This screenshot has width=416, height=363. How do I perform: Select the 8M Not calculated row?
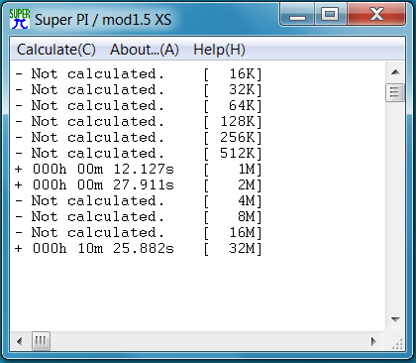139,217
